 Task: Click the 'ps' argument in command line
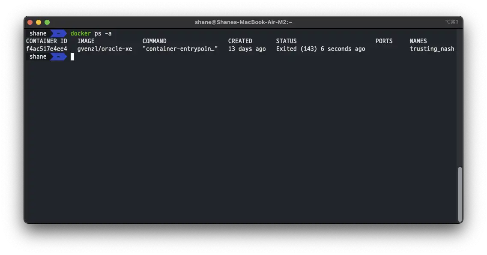(x=98, y=33)
